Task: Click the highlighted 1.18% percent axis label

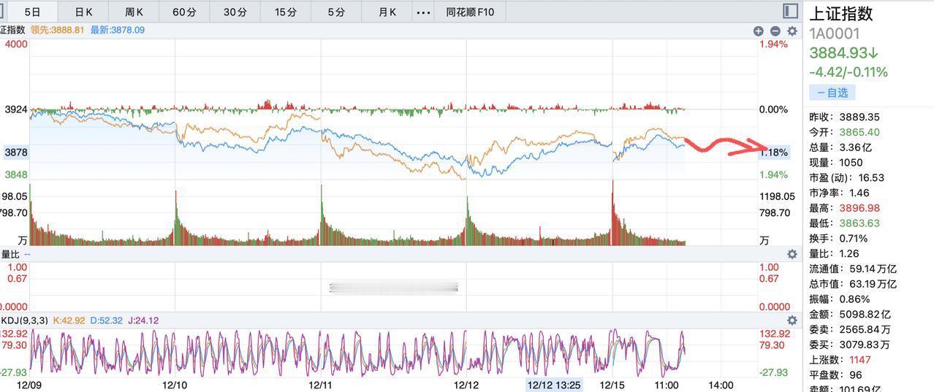Action: (775, 153)
